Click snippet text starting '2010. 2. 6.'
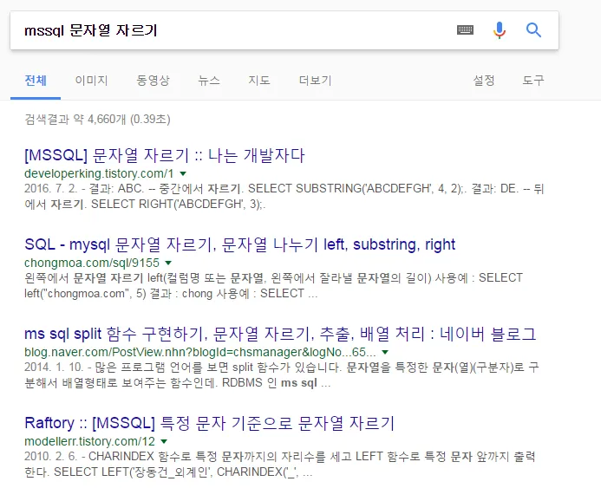The image size is (601, 488). tap(280, 464)
